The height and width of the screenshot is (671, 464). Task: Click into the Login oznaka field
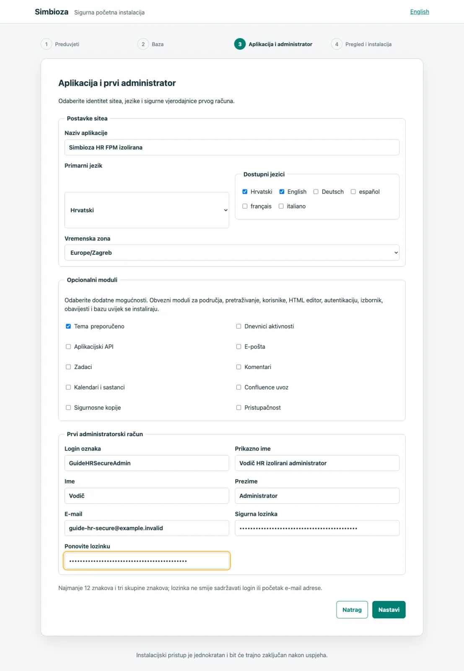[x=147, y=463]
